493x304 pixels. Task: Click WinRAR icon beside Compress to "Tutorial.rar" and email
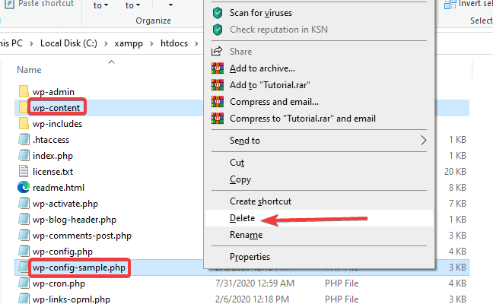pyautogui.click(x=218, y=119)
